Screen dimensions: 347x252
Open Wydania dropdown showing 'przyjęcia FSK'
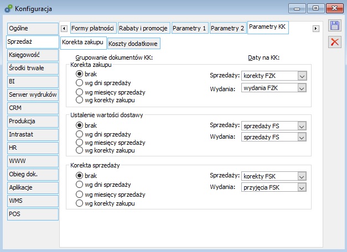[x=274, y=187]
